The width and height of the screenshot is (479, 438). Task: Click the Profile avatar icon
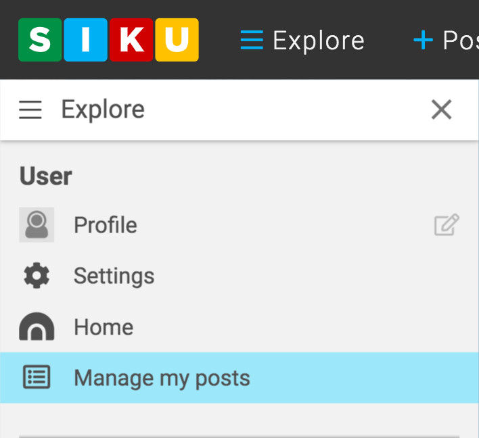coord(37,225)
